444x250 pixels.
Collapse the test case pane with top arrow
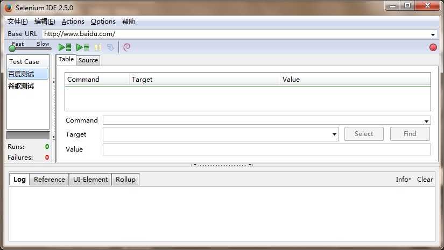click(53, 82)
